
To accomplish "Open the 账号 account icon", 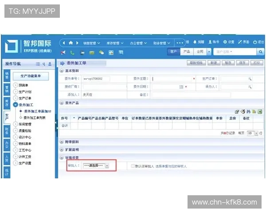I will pyautogui.click(x=210, y=42).
